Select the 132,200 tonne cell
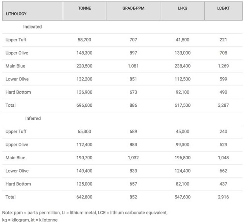The height and width of the screenshot is (222, 244). coord(84,79)
